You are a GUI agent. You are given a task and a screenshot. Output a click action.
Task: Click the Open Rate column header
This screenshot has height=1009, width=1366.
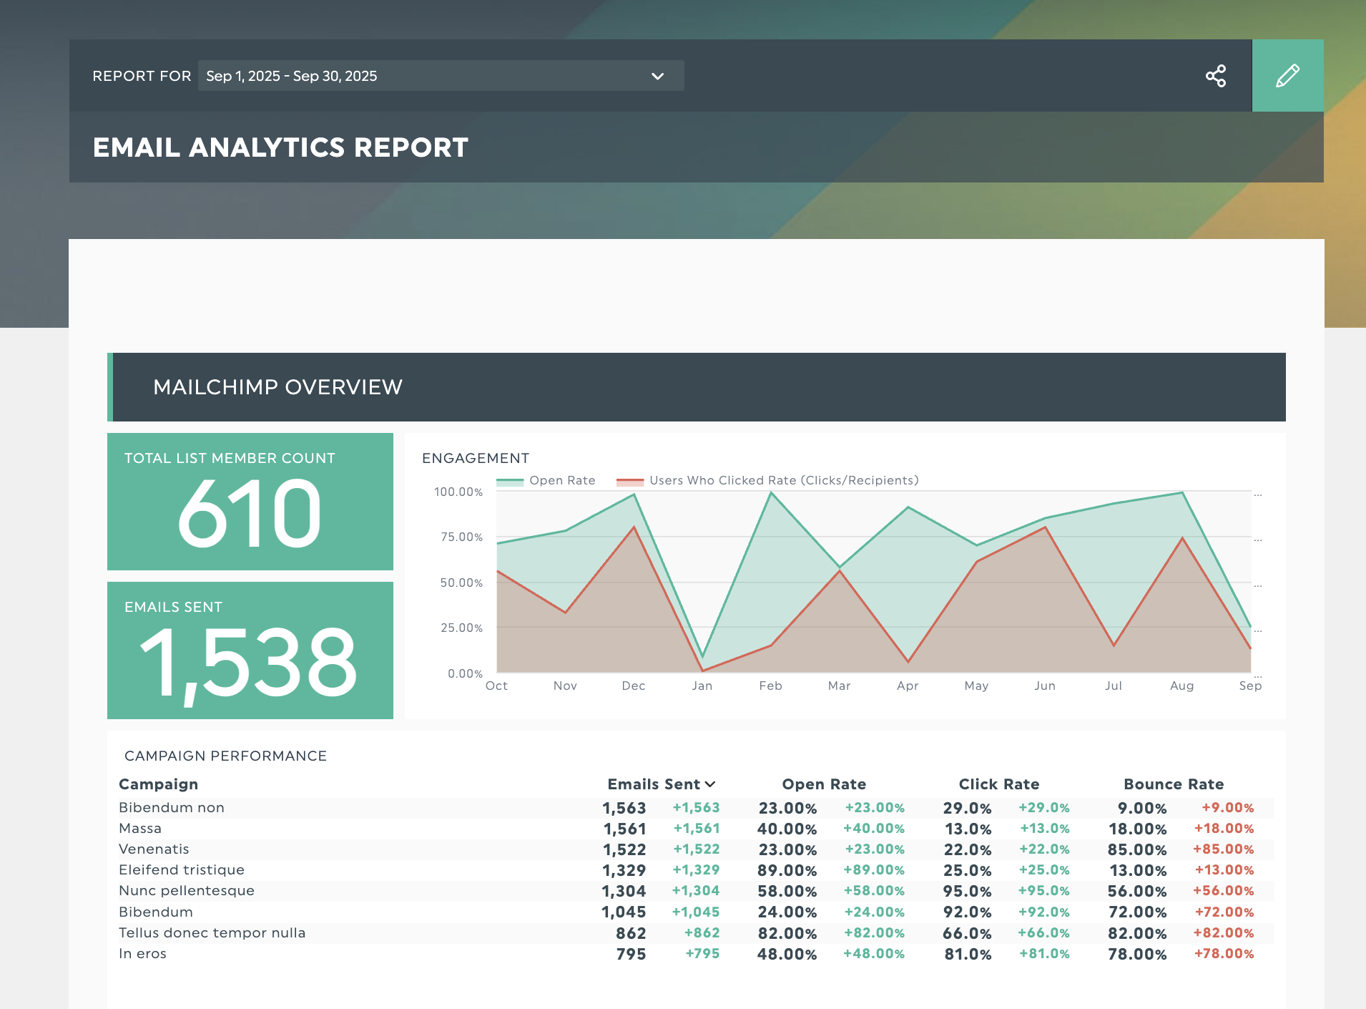(x=824, y=784)
